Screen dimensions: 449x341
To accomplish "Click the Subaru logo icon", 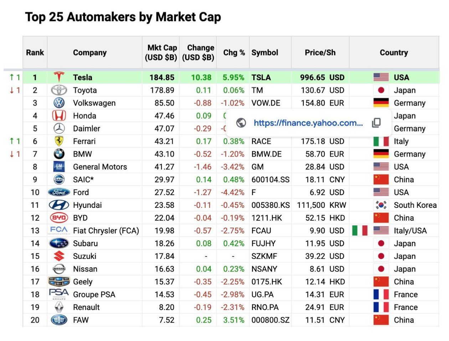I will tap(59, 243).
